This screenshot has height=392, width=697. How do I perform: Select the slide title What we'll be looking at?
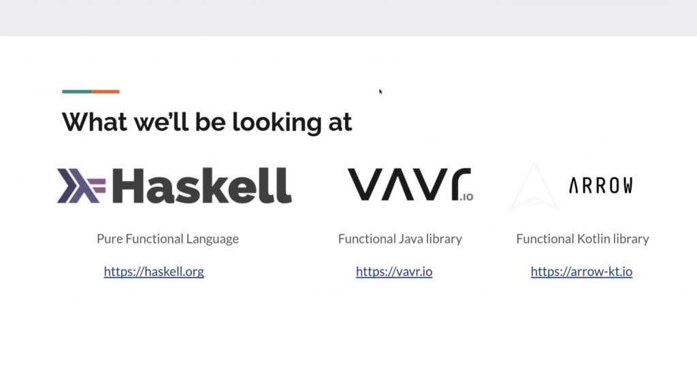tap(207, 122)
